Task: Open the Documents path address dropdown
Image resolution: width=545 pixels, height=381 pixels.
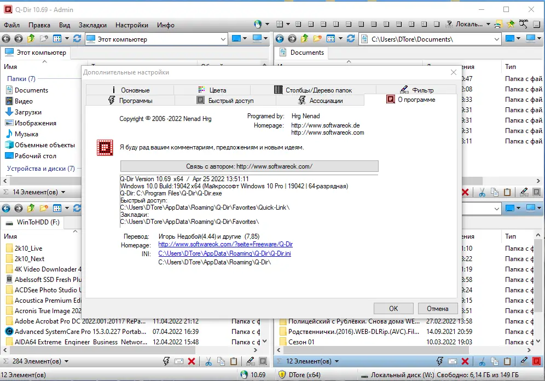Action: pos(497,39)
